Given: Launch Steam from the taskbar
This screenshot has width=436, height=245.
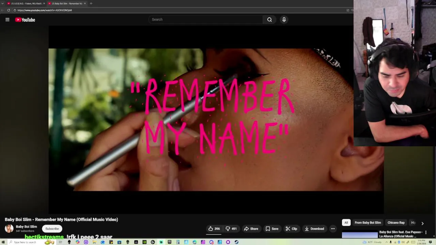Looking at the screenshot, I should 237,242.
